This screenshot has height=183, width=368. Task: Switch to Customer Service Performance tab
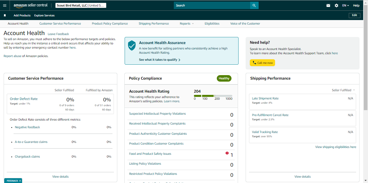coord(60,23)
